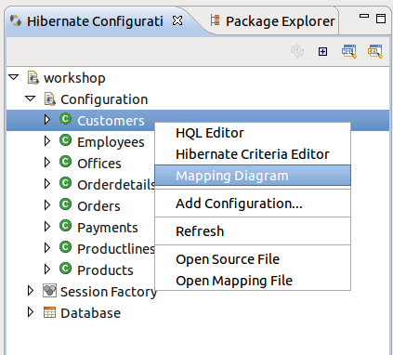The height and width of the screenshot is (355, 393).
Task: Click the Payments class icon
Action: pyautogui.click(x=65, y=226)
